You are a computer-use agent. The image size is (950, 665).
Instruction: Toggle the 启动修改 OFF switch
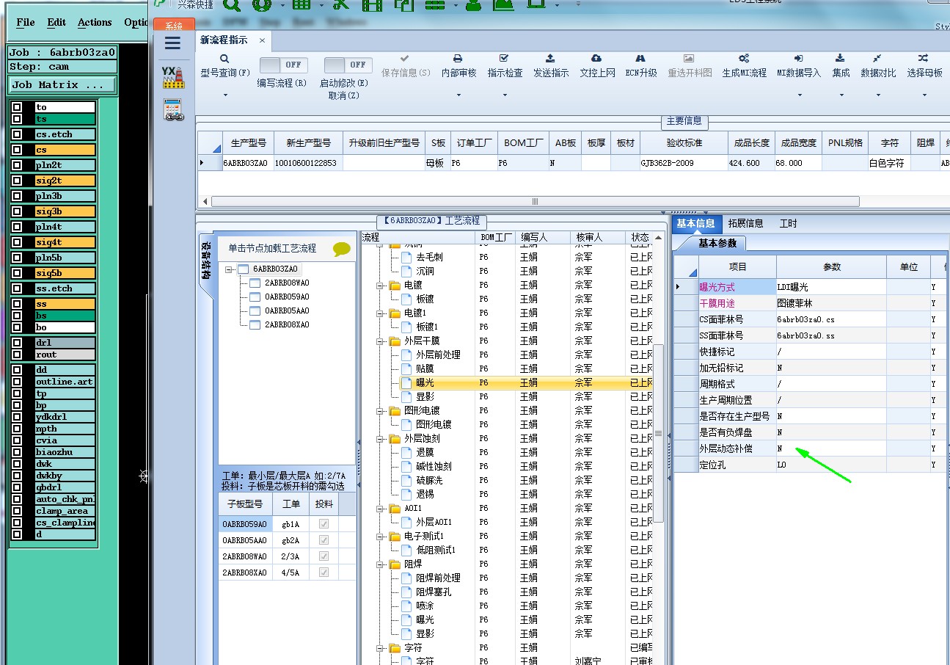pyautogui.click(x=348, y=65)
